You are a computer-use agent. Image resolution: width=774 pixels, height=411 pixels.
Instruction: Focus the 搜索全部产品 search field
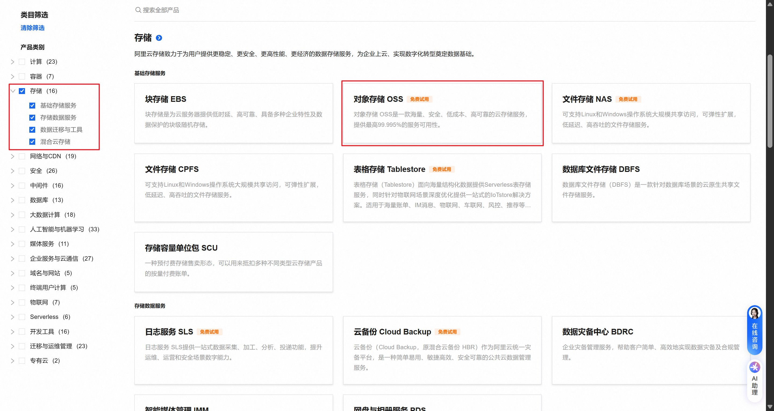click(x=445, y=10)
